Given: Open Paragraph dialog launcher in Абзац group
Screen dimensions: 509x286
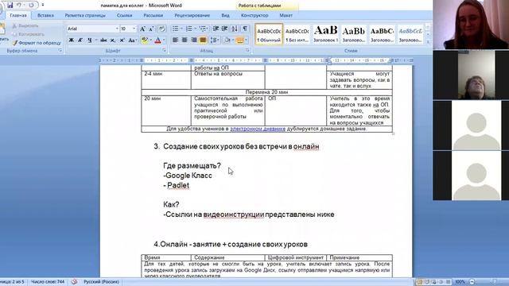Looking at the screenshot, I should tap(247, 51).
